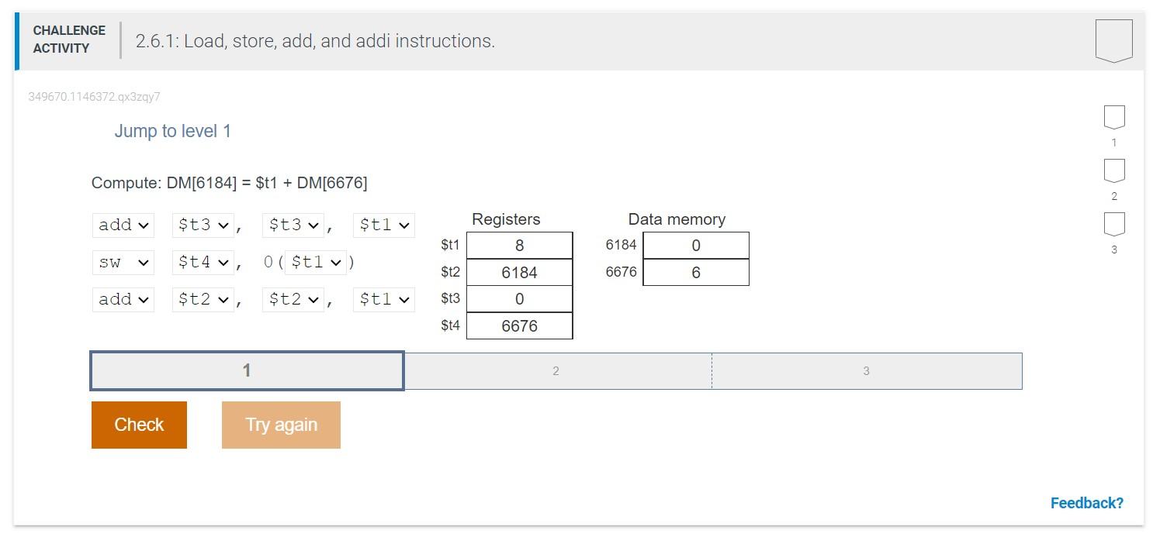Click data memory 6184 value cell

click(696, 246)
